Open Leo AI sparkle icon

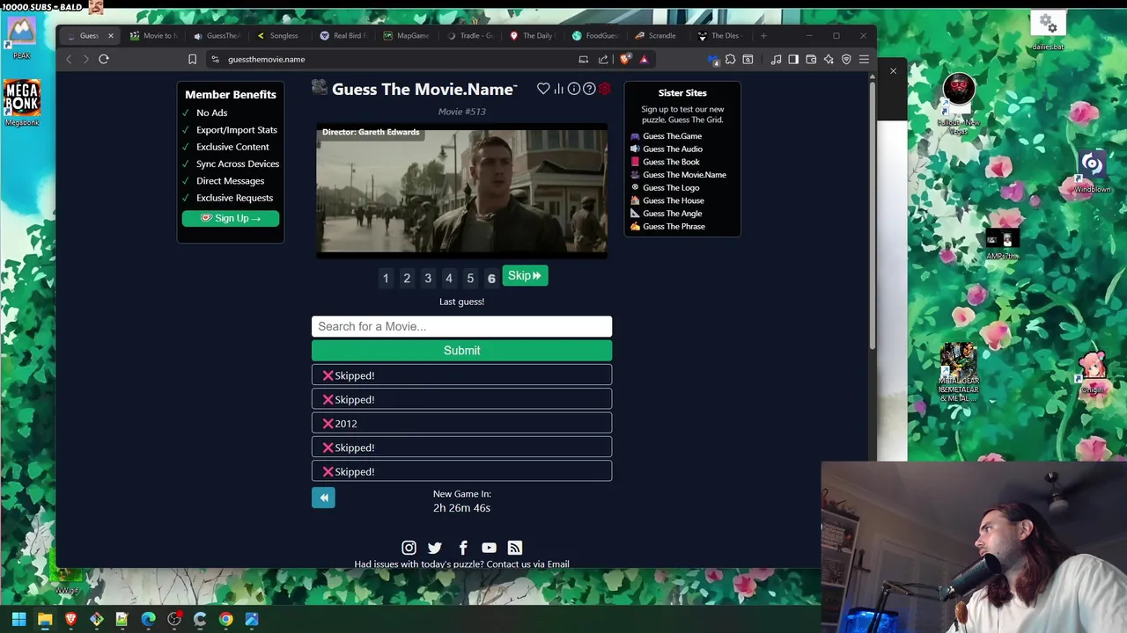pos(829,59)
